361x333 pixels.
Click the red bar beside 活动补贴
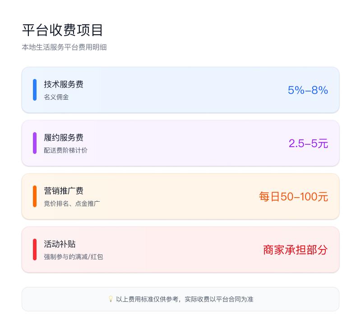click(35, 250)
